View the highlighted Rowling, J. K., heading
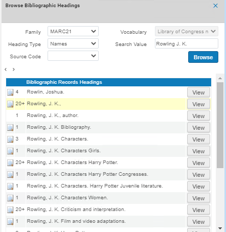Viewport: 226px width, 232px height. 198,104
